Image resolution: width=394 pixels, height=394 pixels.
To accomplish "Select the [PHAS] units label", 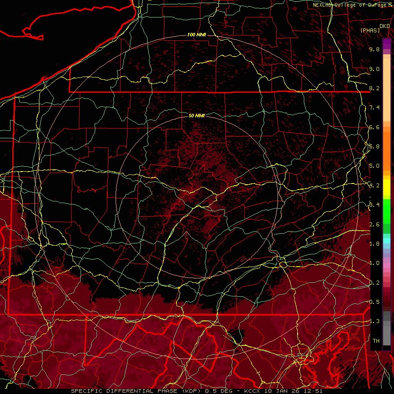I will 370,30.
